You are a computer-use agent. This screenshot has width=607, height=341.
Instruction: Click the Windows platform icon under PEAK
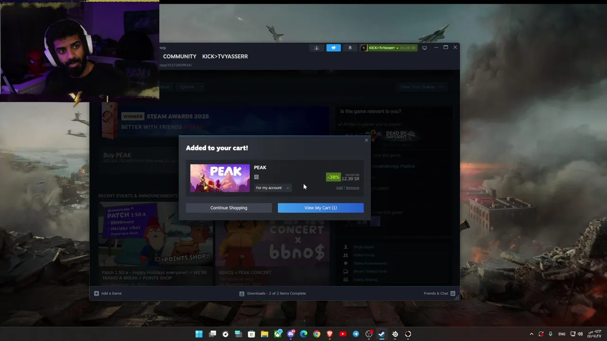click(x=257, y=177)
